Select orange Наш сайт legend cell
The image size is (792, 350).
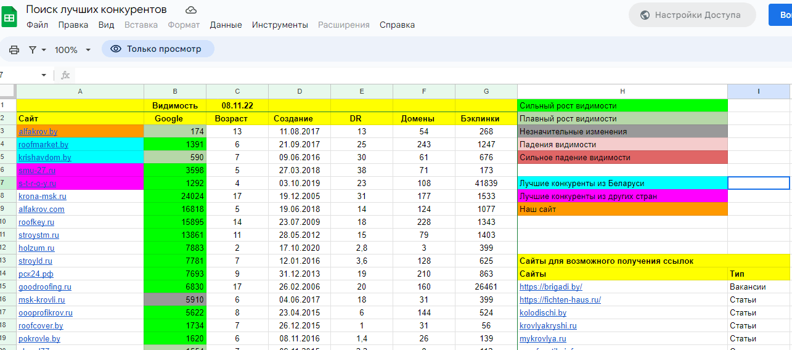623,209
